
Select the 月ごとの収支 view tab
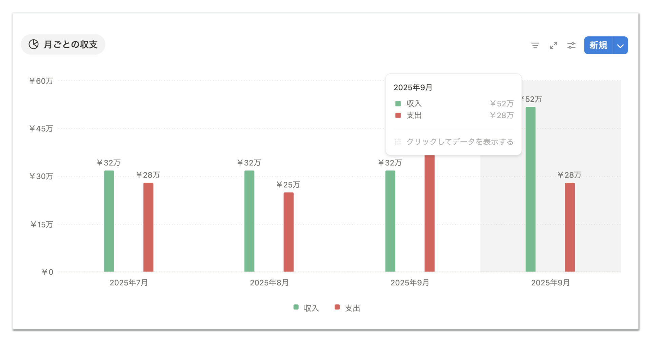click(x=63, y=44)
